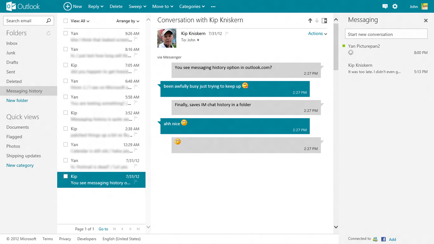Viewport: 434px width, 244px height.
Task: Flag the selected Kip 7/31/12 message
Action: 136,182
